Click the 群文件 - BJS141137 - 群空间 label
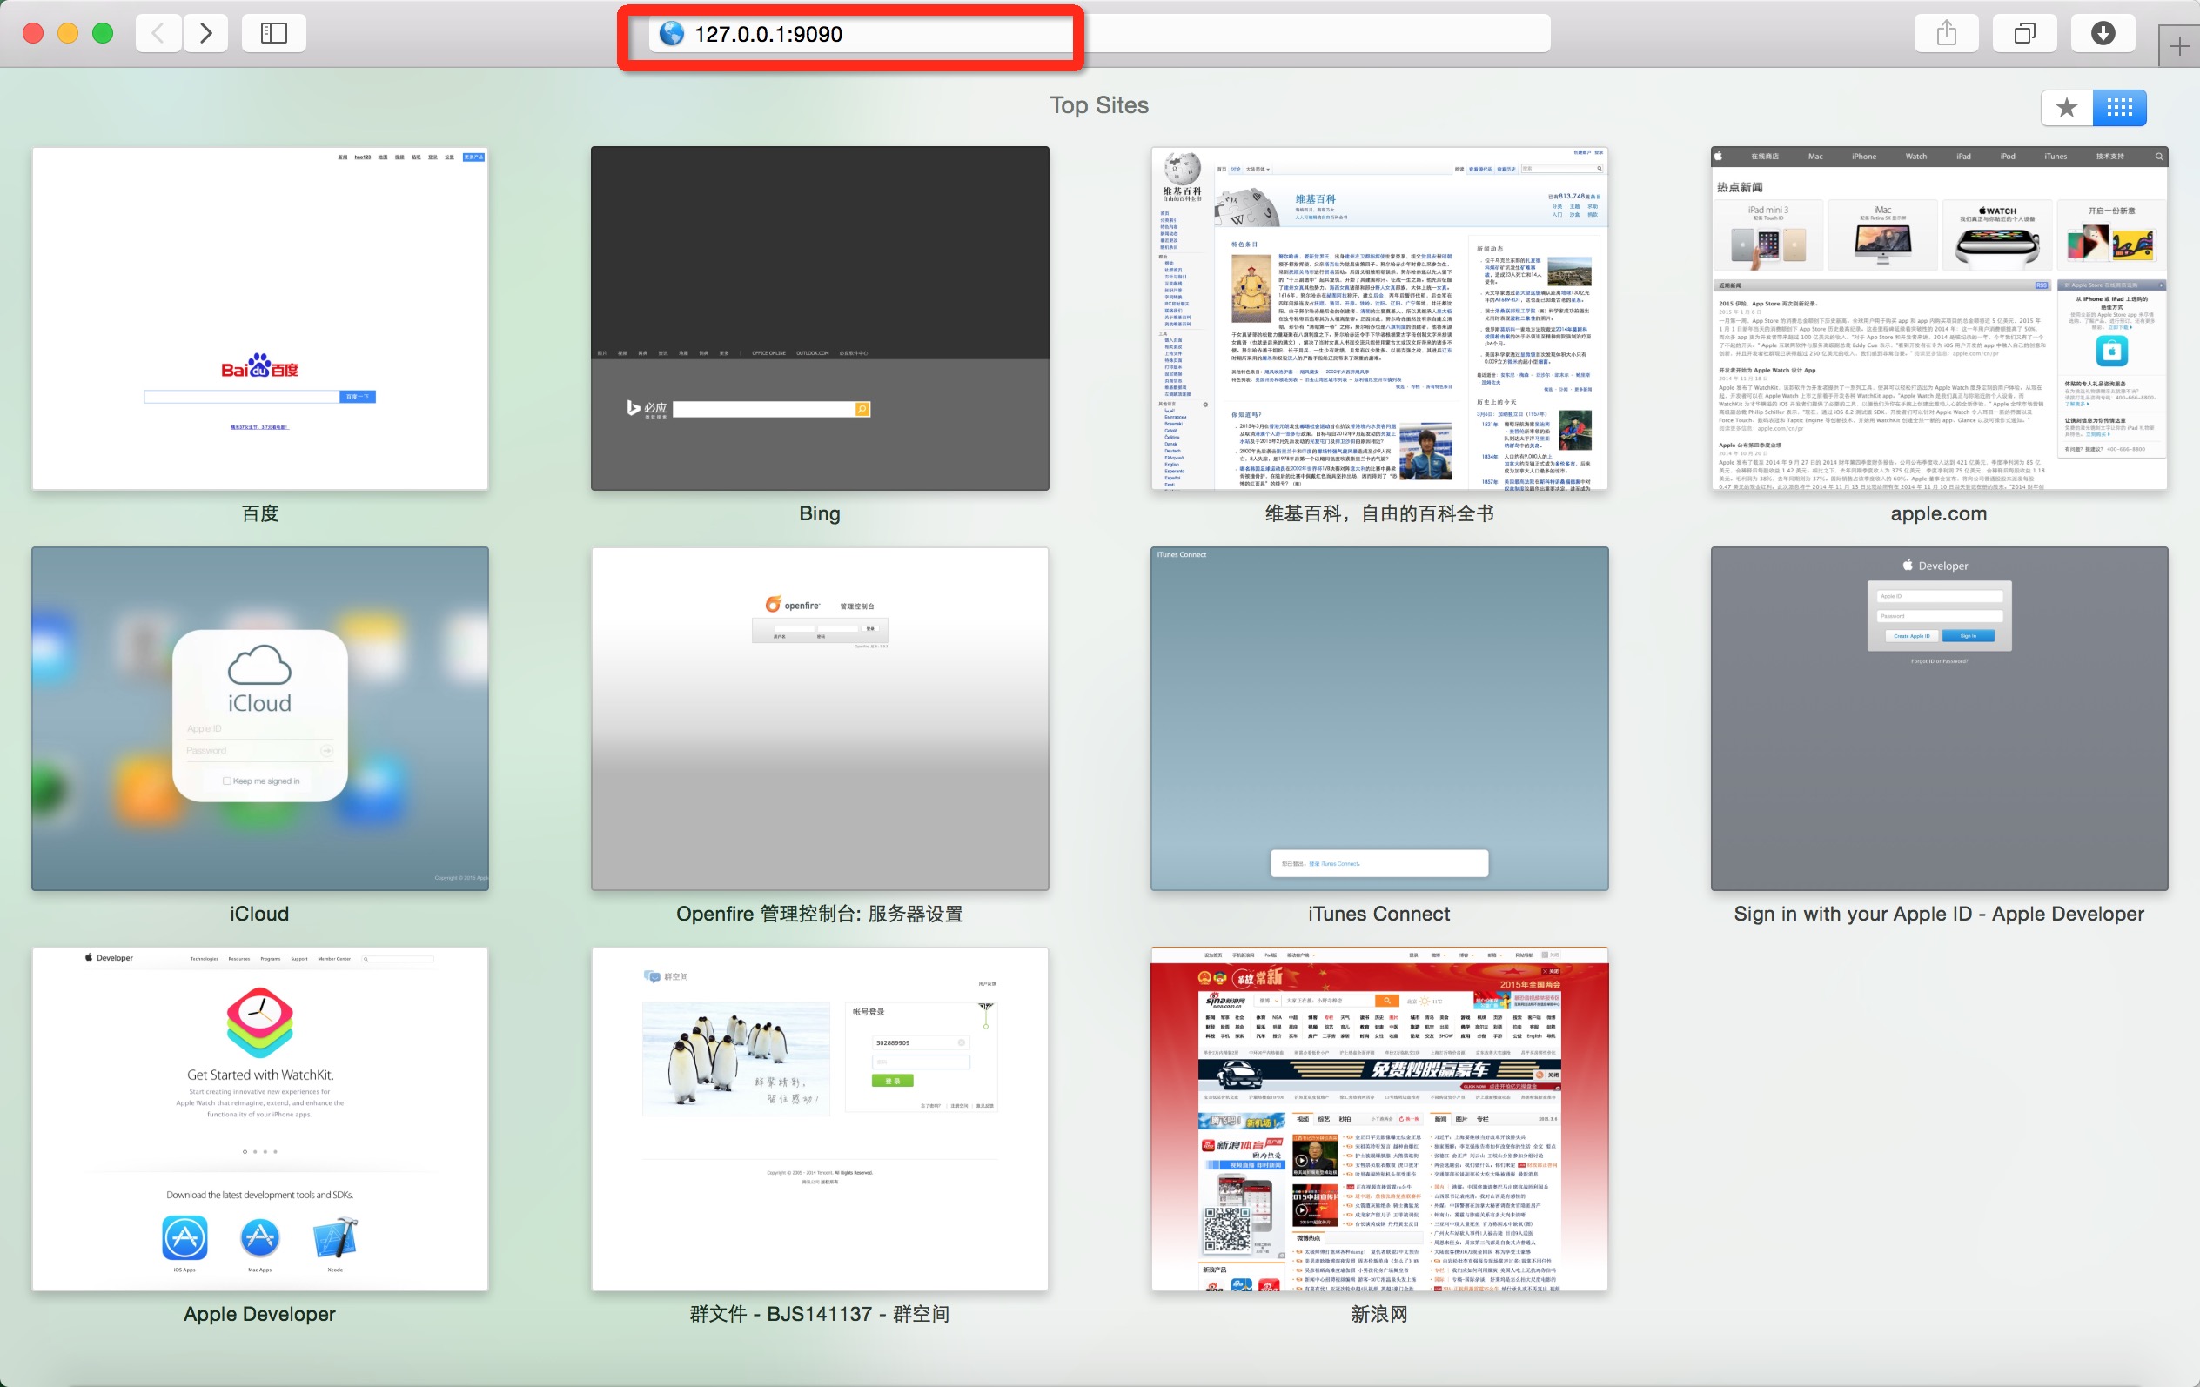Screen dimensions: 2200x1387 tap(820, 1314)
